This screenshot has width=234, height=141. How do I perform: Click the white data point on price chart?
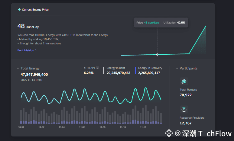[x=157, y=54]
